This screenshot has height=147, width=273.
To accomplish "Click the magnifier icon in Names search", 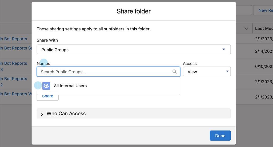I will (x=175, y=72).
